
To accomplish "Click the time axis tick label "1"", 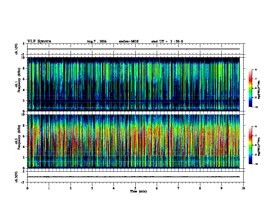I will 49,188.
